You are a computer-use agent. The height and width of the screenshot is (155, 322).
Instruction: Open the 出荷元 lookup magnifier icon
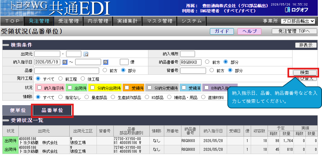click(86, 54)
